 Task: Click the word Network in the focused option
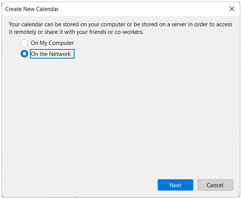click(60, 54)
